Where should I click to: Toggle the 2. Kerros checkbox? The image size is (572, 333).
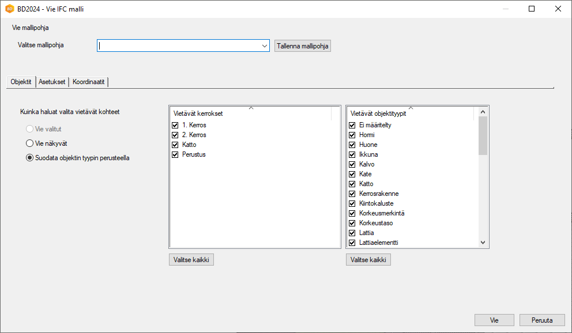click(x=175, y=135)
